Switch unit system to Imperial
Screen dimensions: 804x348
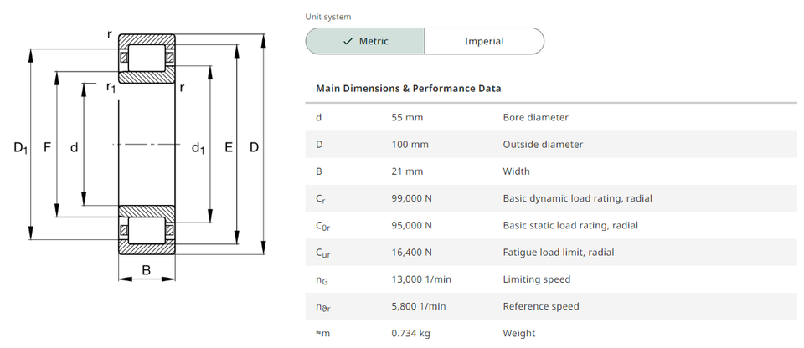pyautogui.click(x=484, y=41)
